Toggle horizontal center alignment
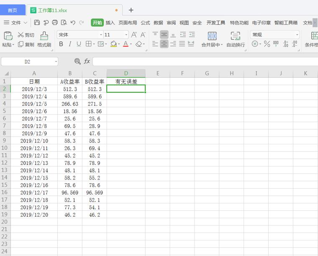The width and height of the screenshot is (318, 256). (x=164, y=44)
